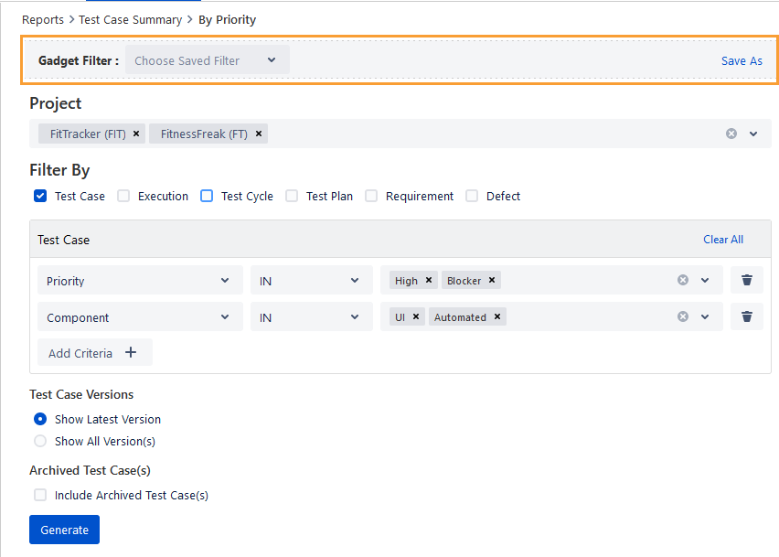The height and width of the screenshot is (557, 779).
Task: Go to Reports breadcrumb
Action: tap(43, 19)
